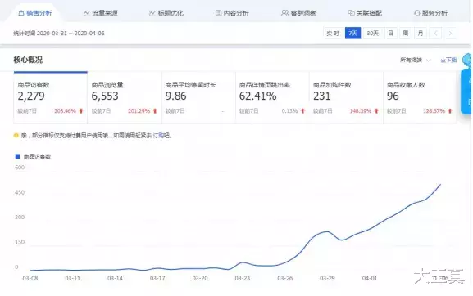Select the 商品访客数 metric card
The width and height of the screenshot is (473, 296).
coord(50,98)
